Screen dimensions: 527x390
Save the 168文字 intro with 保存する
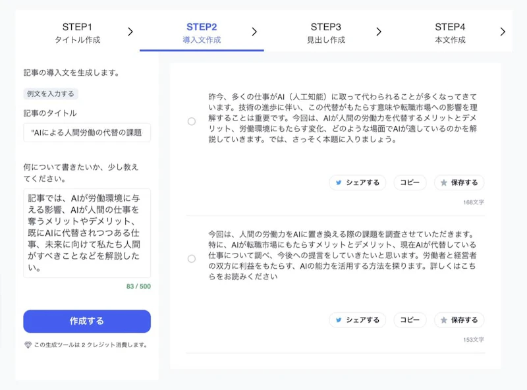(459, 182)
